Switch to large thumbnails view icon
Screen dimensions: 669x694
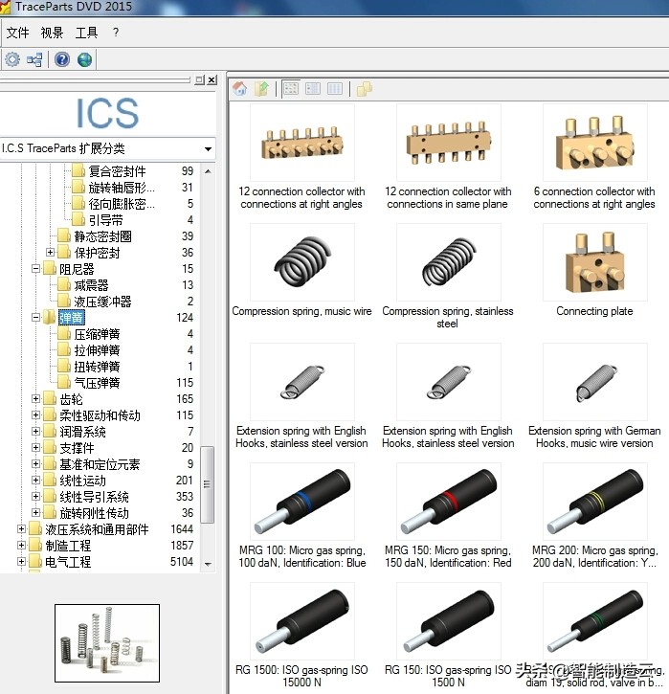(x=291, y=88)
